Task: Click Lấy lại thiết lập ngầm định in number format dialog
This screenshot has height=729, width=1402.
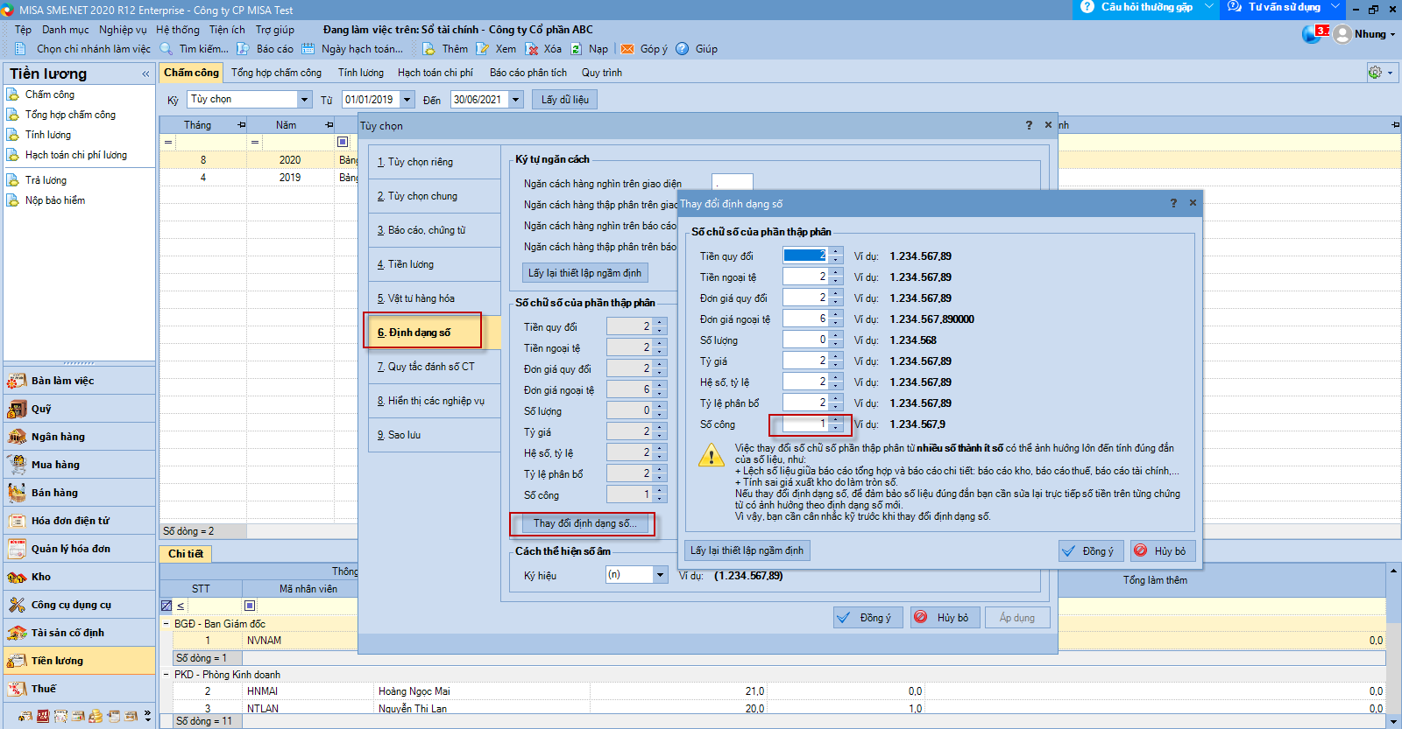Action: click(x=747, y=550)
